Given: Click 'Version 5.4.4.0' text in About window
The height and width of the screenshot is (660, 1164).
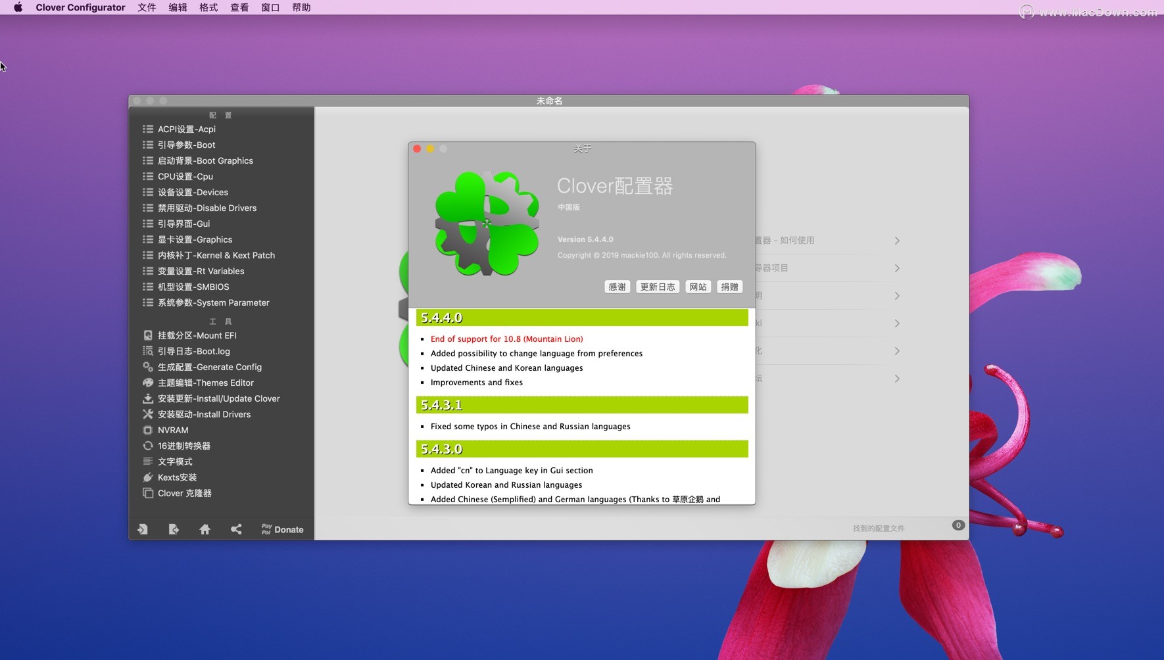Looking at the screenshot, I should tap(585, 239).
